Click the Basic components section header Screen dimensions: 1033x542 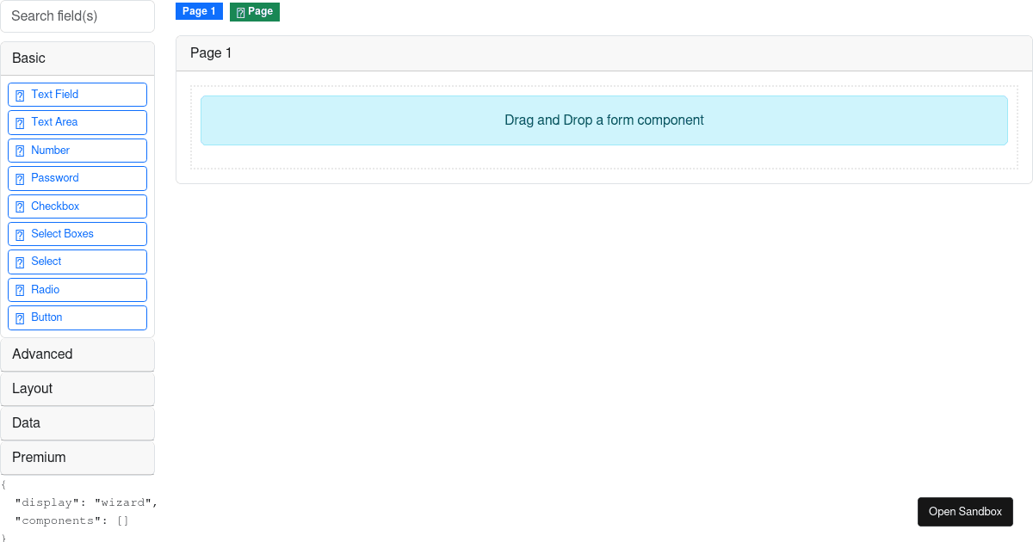point(77,58)
